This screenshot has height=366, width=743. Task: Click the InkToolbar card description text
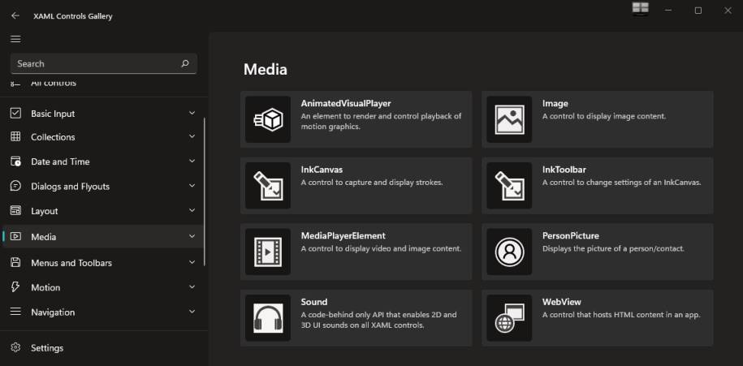(x=622, y=183)
